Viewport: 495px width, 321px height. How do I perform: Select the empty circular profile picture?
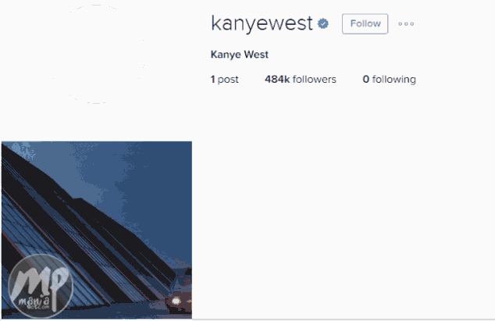pyautogui.click(x=97, y=54)
